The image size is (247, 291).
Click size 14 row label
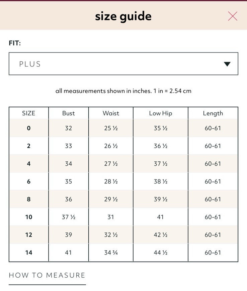29,252
